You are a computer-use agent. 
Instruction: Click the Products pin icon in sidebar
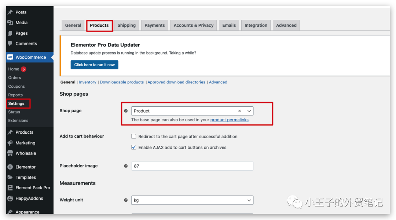(10, 132)
